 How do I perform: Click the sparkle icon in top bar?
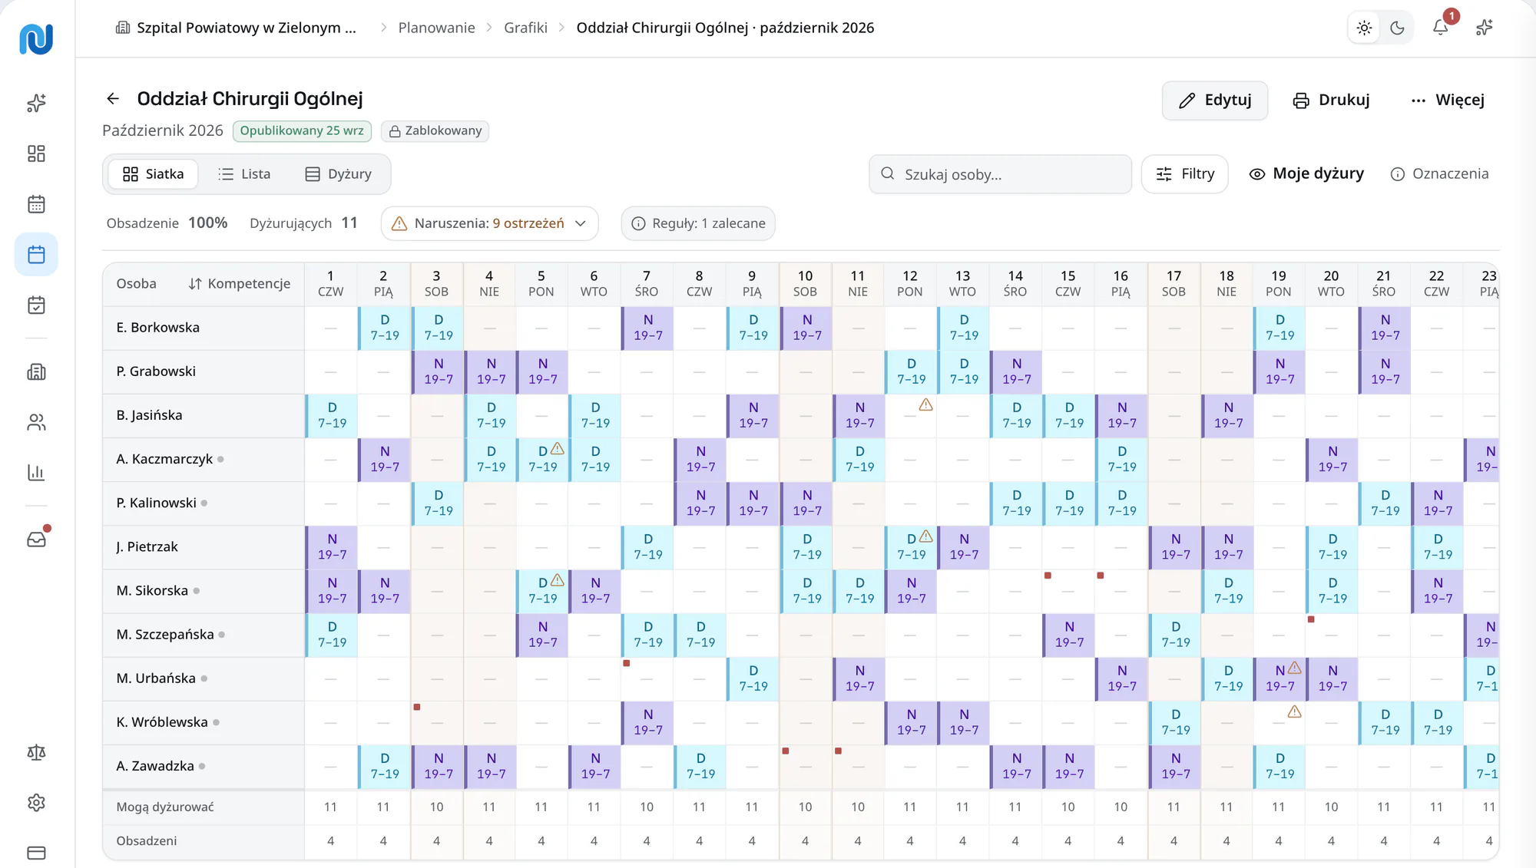tap(1485, 28)
